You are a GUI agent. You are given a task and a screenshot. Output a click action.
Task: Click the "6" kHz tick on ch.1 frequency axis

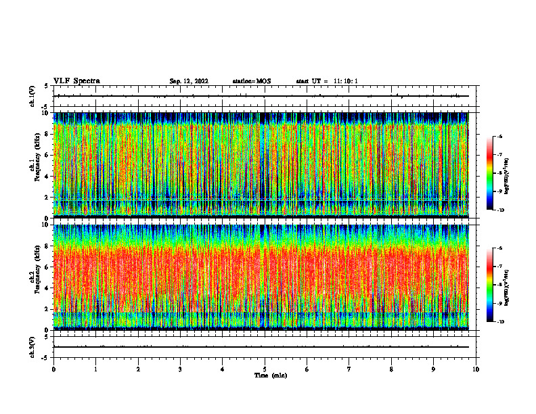(47, 155)
